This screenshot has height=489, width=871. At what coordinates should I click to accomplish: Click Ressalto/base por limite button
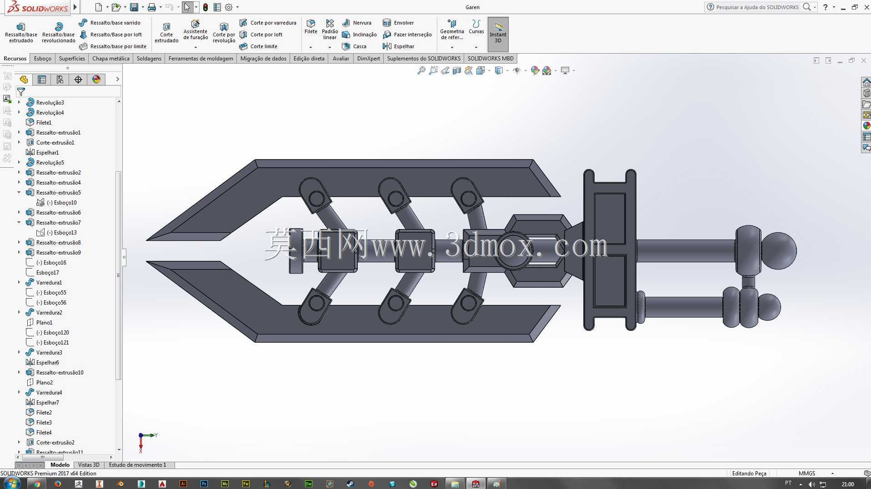click(113, 46)
